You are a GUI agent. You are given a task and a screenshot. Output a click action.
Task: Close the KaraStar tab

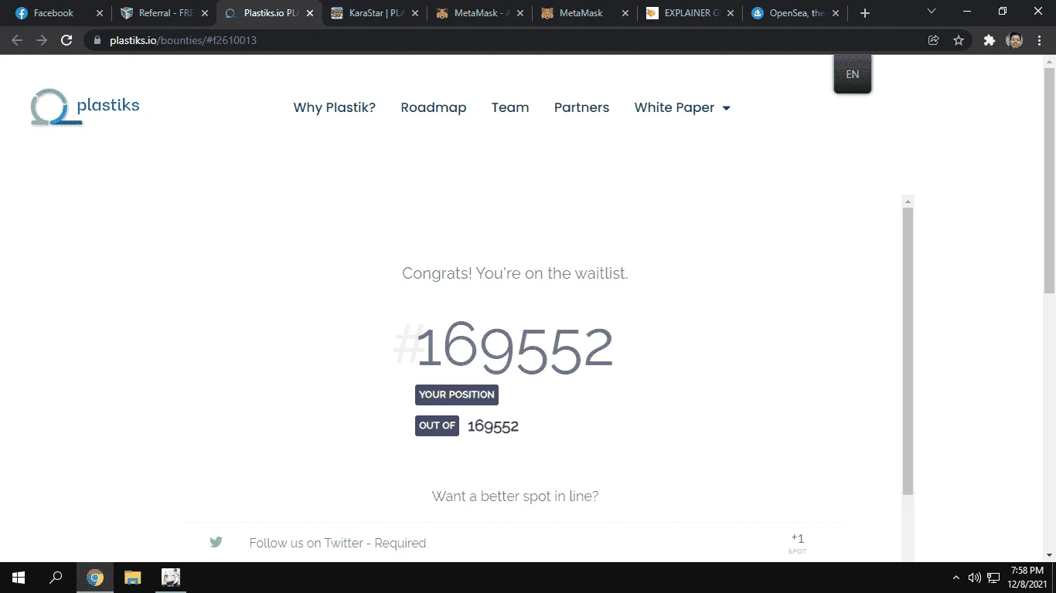click(414, 13)
